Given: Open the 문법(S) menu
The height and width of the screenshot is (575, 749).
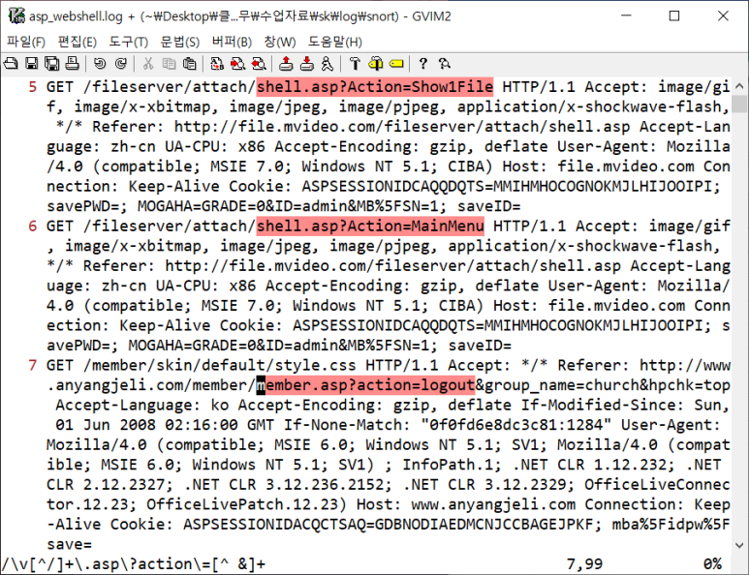Looking at the screenshot, I should tap(180, 42).
